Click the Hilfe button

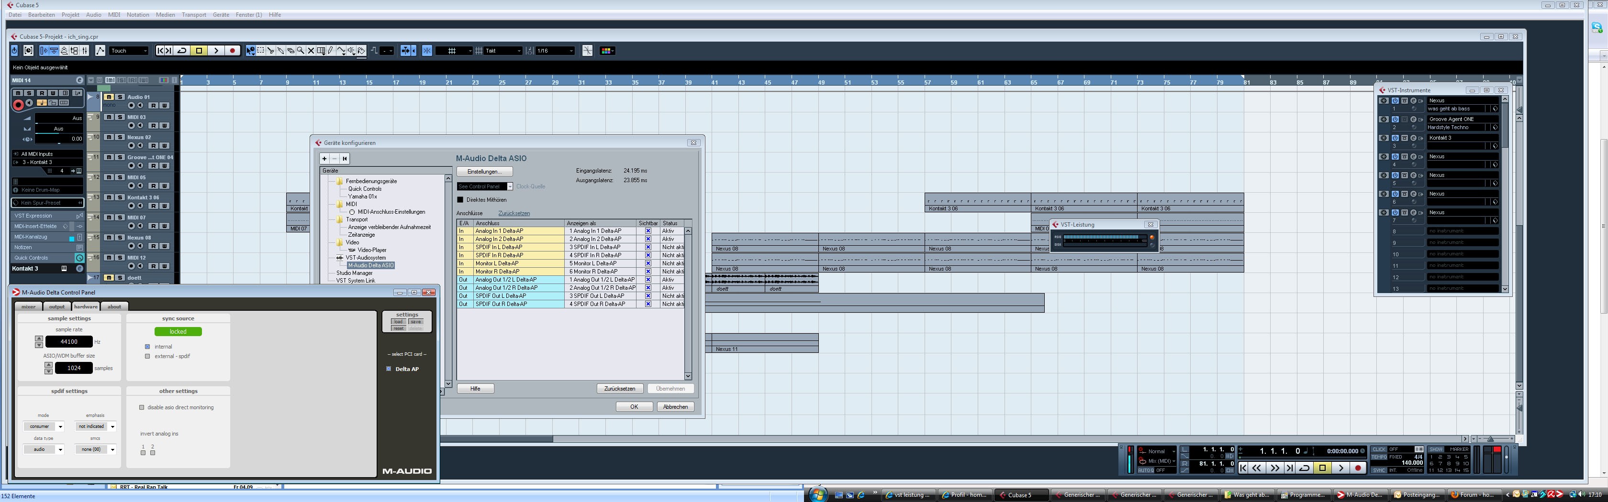coord(475,389)
